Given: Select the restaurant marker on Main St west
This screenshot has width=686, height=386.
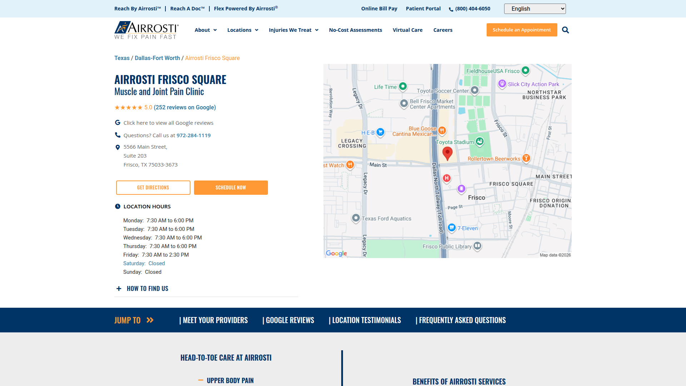Looking at the screenshot, I should point(350,165).
